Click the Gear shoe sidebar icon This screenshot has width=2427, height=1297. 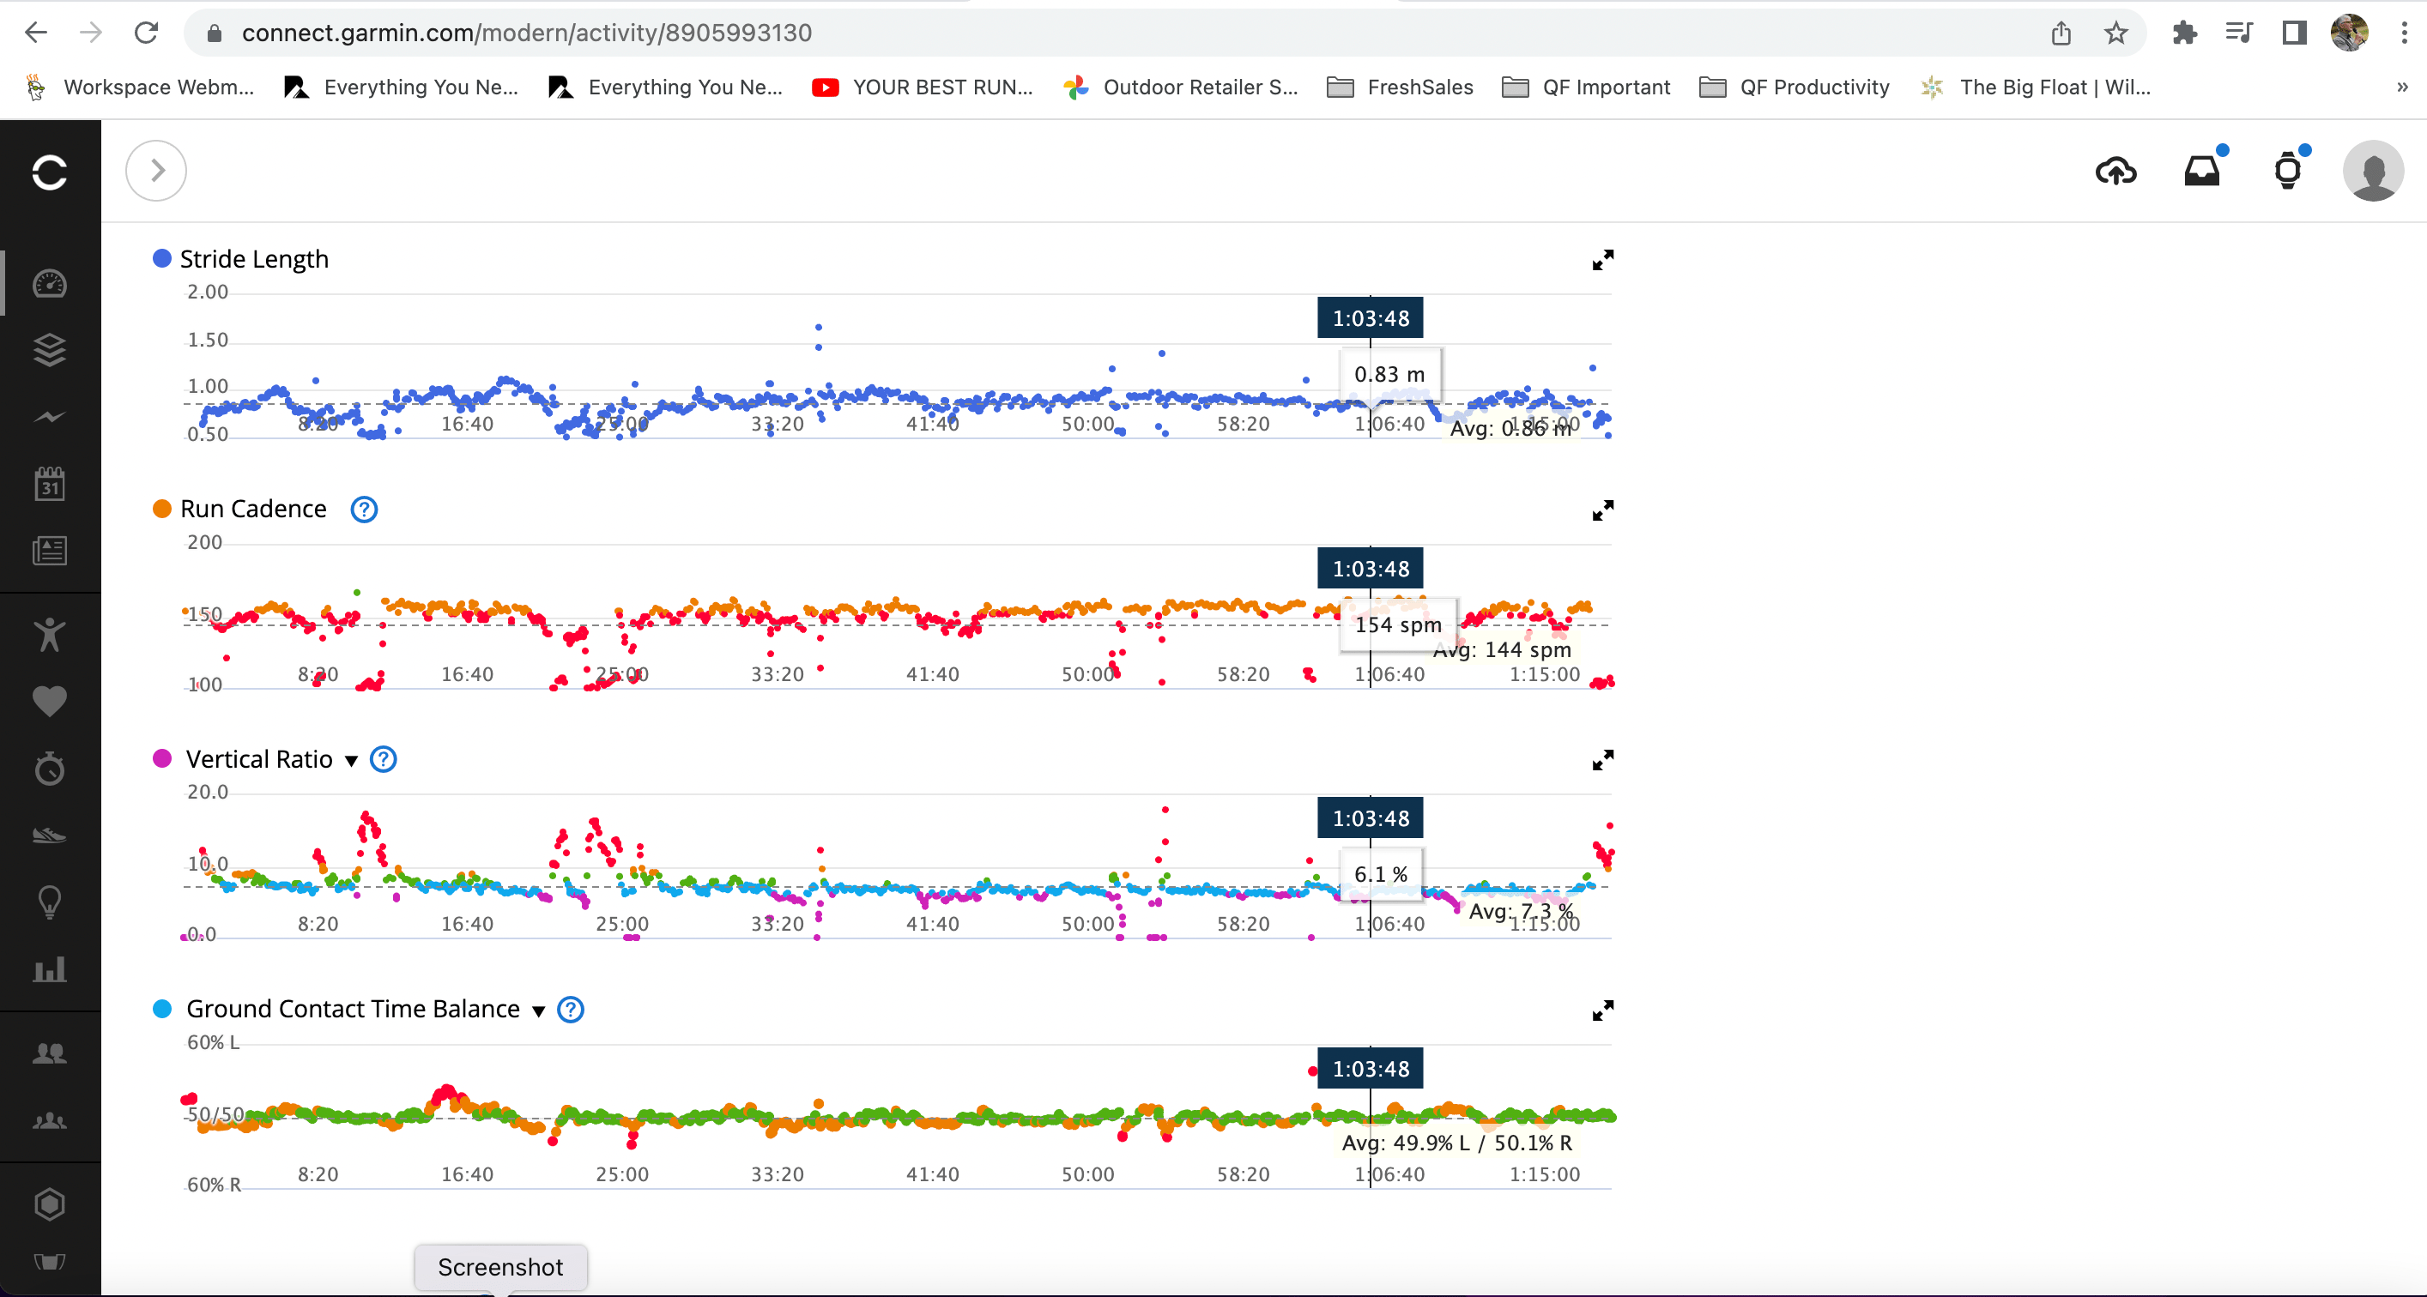49,835
